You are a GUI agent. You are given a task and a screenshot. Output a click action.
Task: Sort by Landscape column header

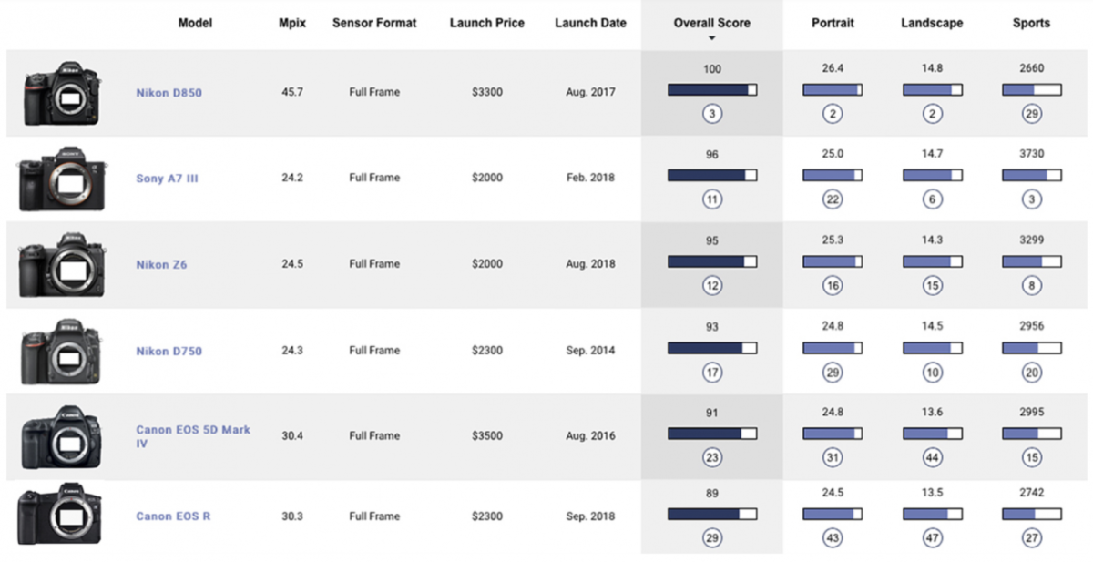pos(932,23)
